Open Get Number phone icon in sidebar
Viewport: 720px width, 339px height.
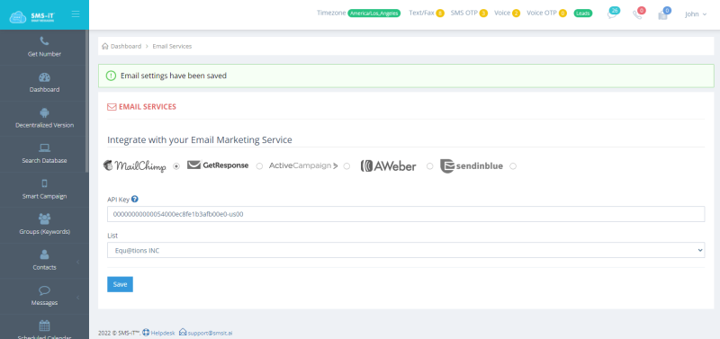44,41
